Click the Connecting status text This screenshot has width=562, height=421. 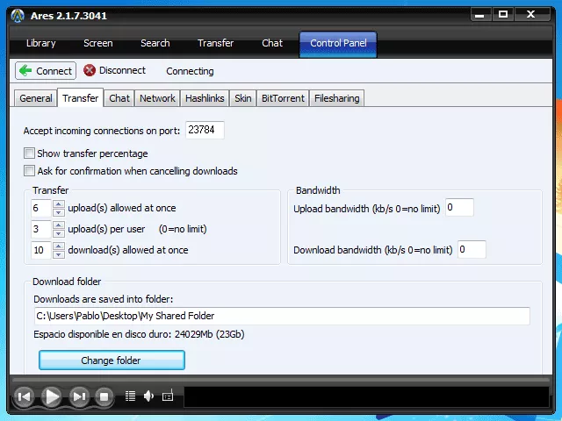click(x=190, y=71)
